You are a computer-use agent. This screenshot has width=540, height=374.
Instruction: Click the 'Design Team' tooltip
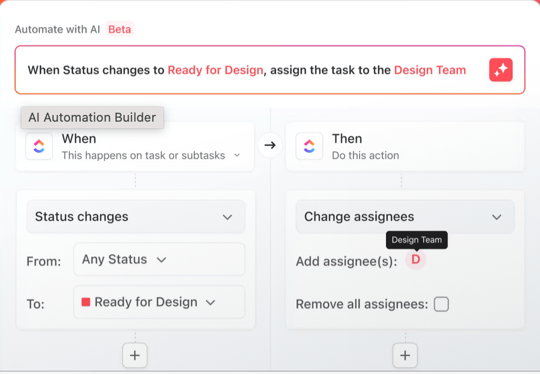(x=417, y=240)
